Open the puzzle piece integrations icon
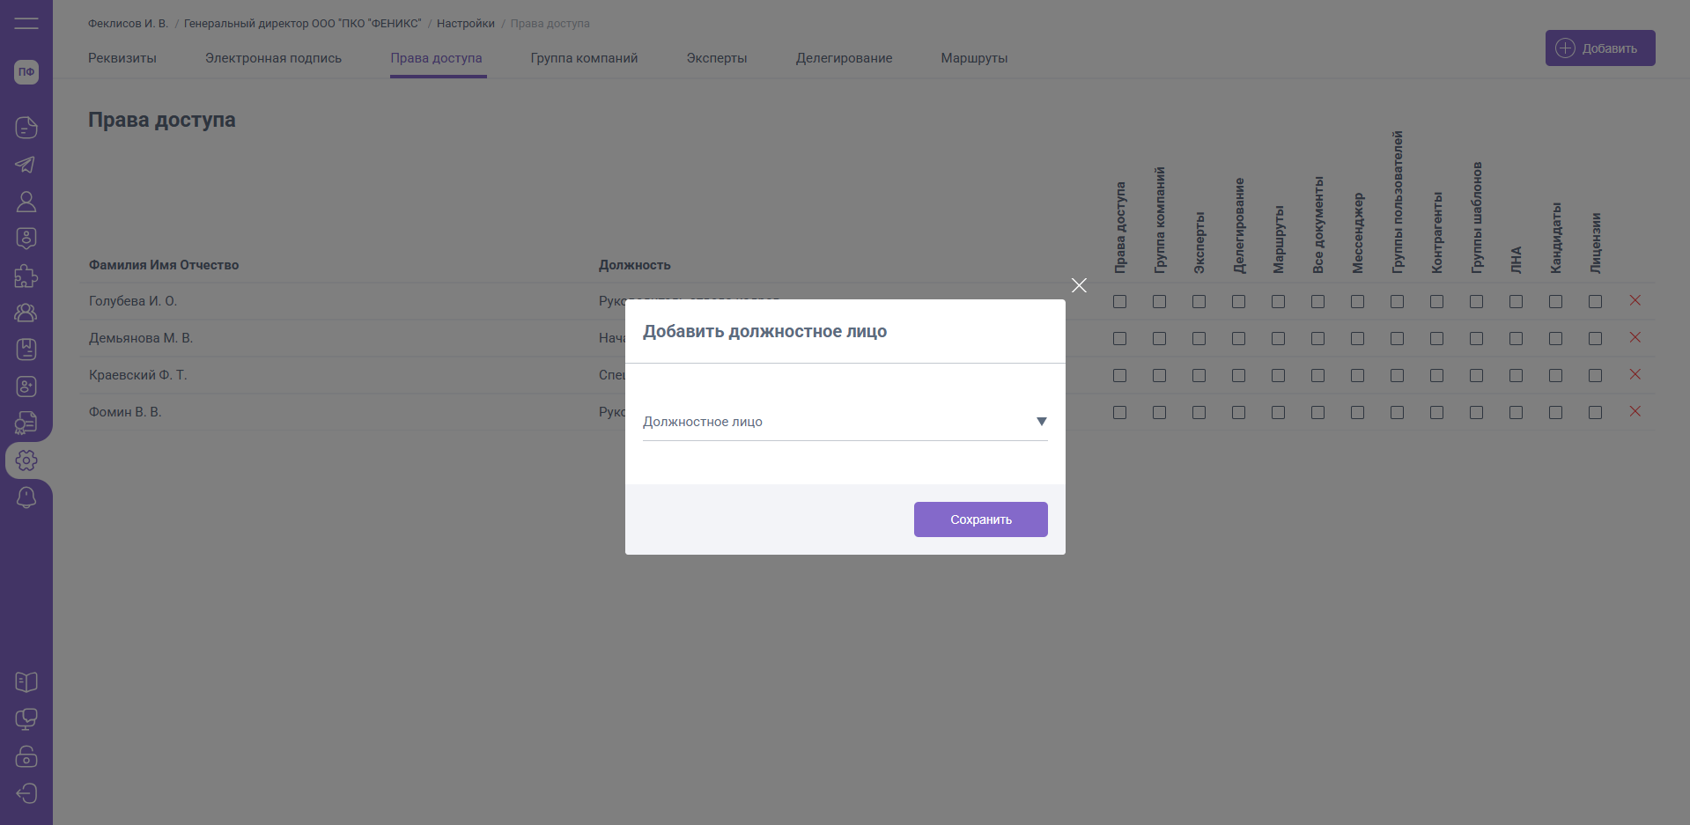1690x825 pixels. point(26,276)
